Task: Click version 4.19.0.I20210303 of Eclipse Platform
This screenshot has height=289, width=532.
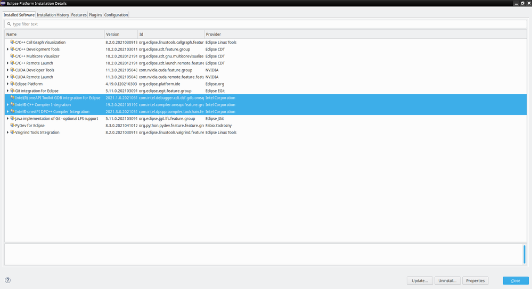Action: click(121, 84)
